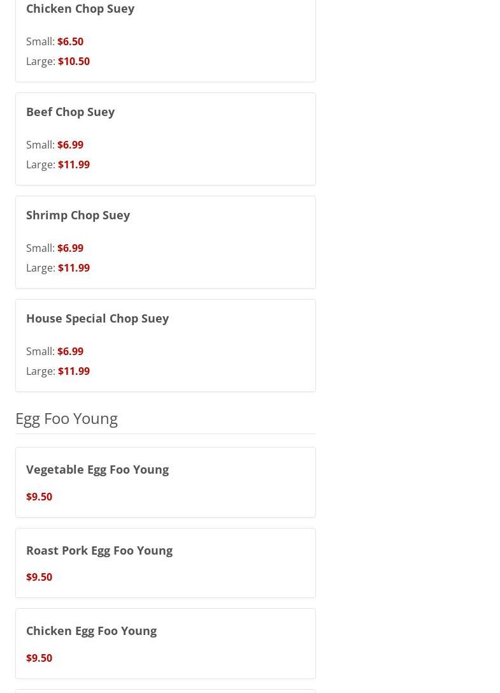Choose the $10.50 large Chicken Chop Suey

coord(74,61)
